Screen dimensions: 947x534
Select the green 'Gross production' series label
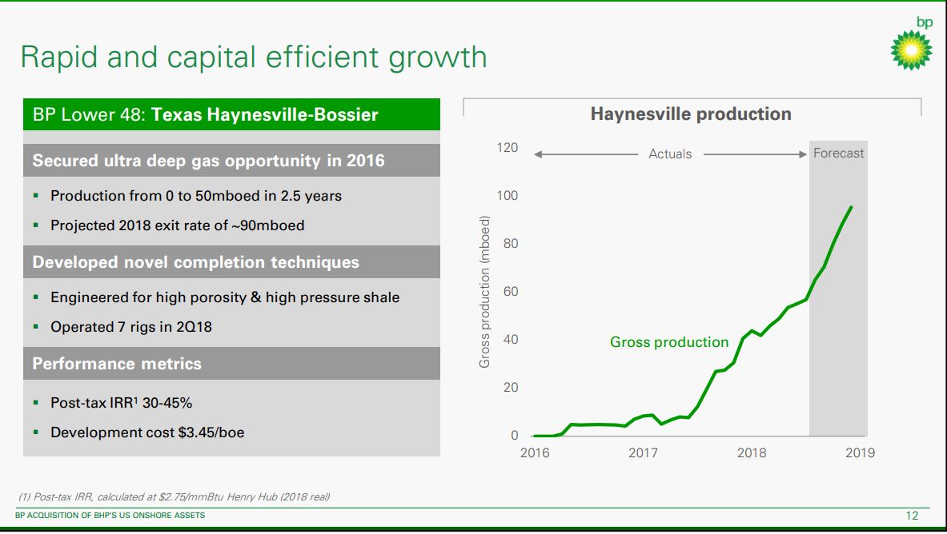[669, 342]
